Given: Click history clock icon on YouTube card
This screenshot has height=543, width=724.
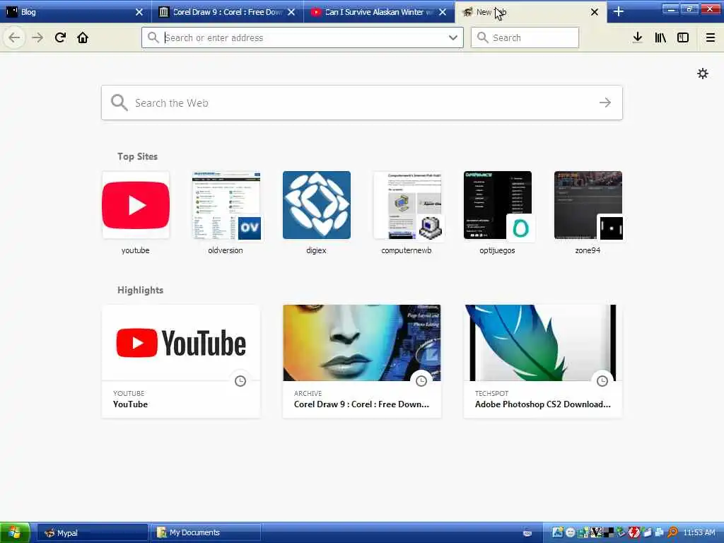Looking at the screenshot, I should point(240,381).
